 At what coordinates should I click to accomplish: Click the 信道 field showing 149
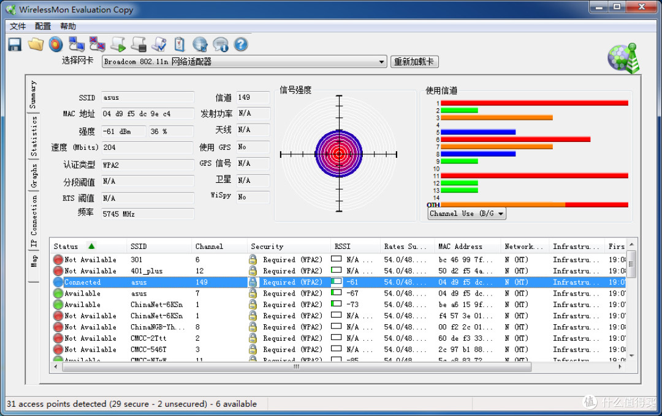(253, 97)
